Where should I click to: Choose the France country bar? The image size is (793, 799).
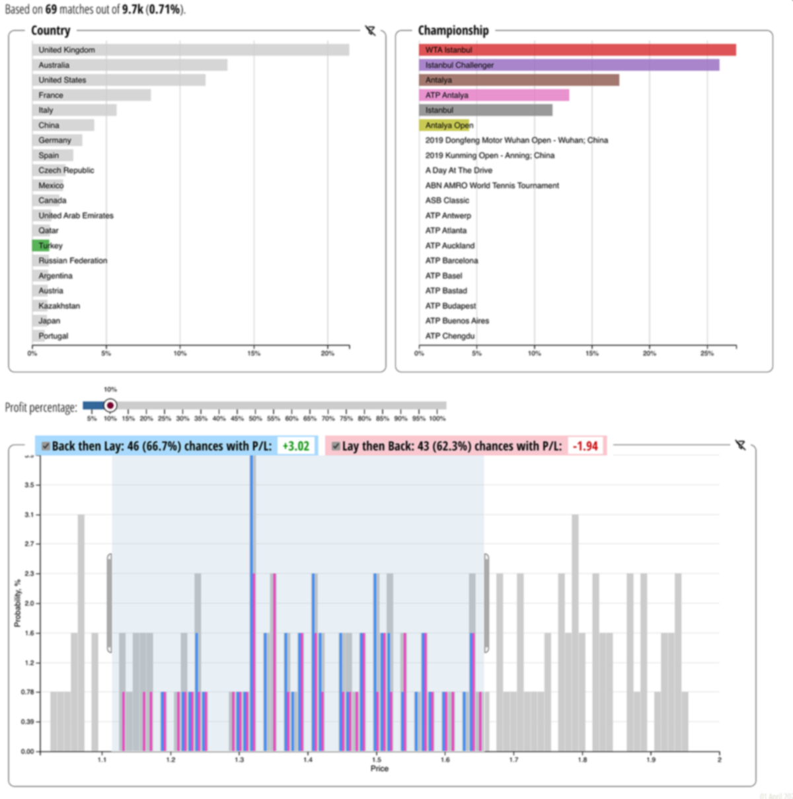click(x=92, y=95)
